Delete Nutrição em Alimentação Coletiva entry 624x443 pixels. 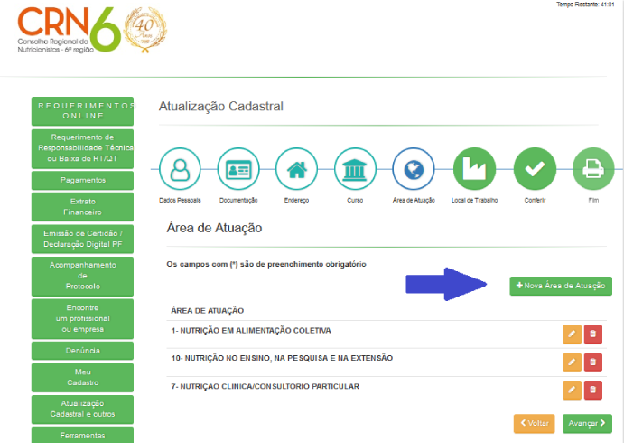tap(593, 335)
